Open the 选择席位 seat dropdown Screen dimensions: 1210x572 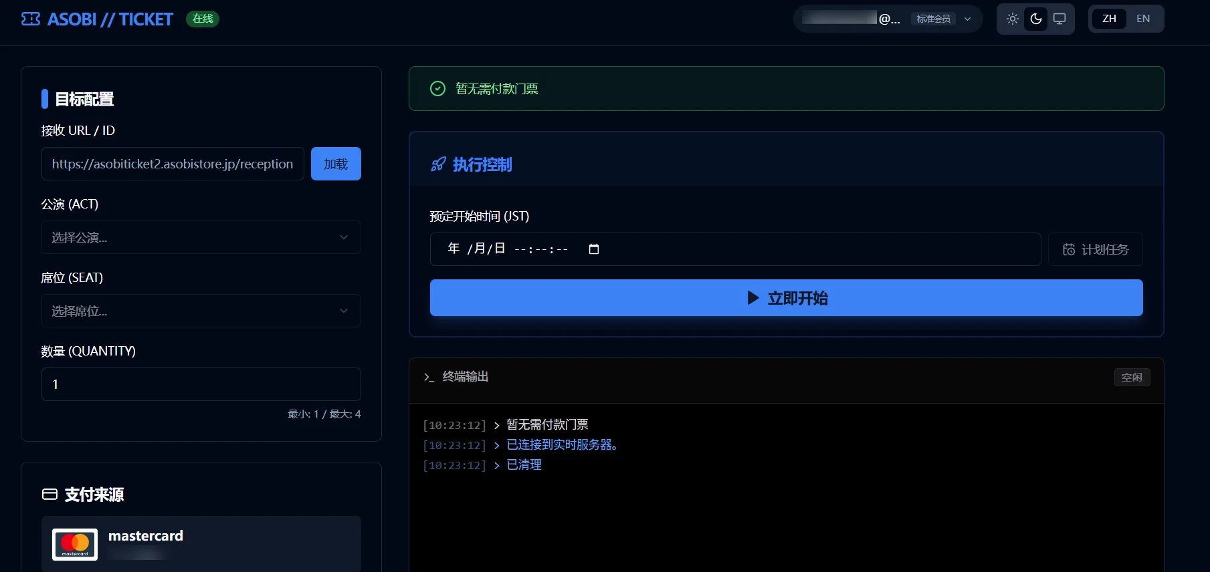point(201,311)
